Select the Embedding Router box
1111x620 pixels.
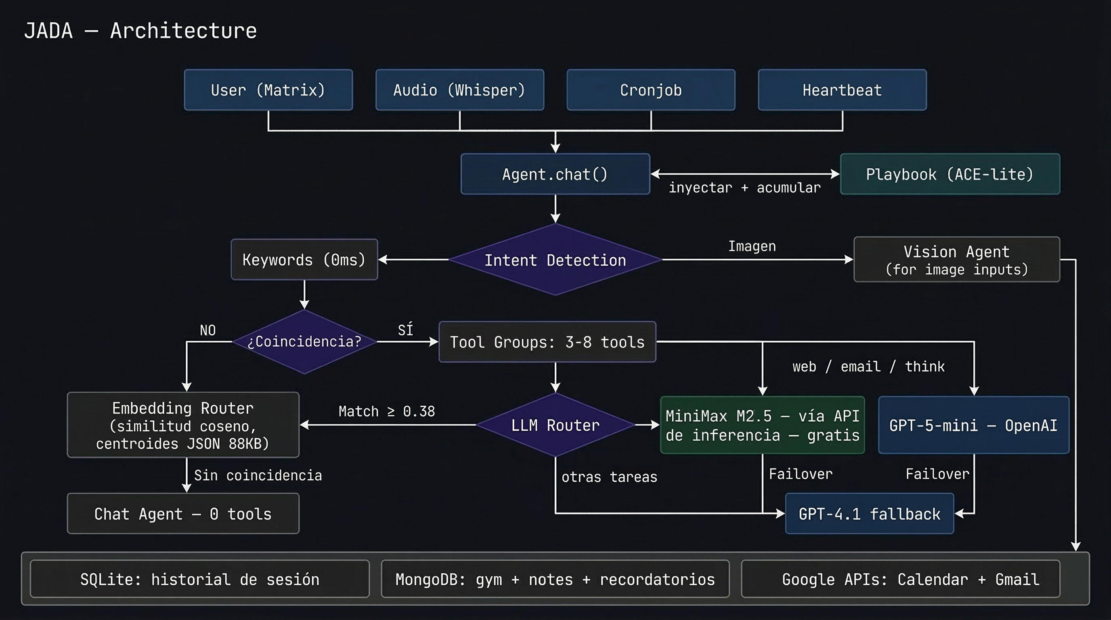point(183,425)
